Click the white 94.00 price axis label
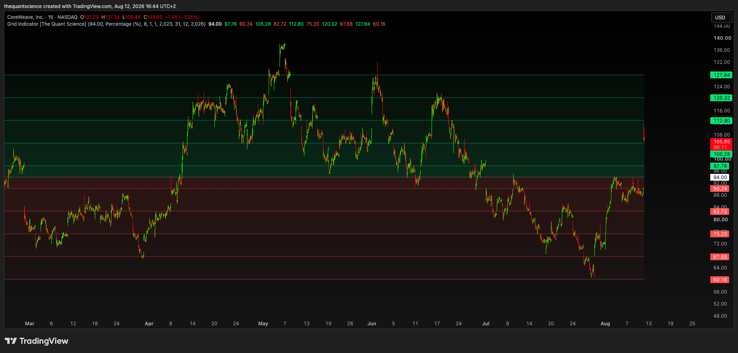The width and height of the screenshot is (738, 353). coord(720,178)
